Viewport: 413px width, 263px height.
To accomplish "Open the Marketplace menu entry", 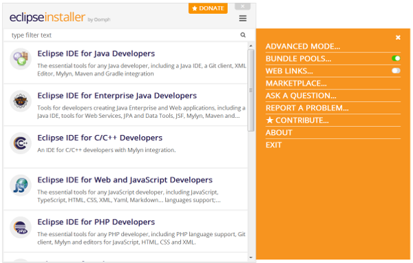I will point(296,83).
